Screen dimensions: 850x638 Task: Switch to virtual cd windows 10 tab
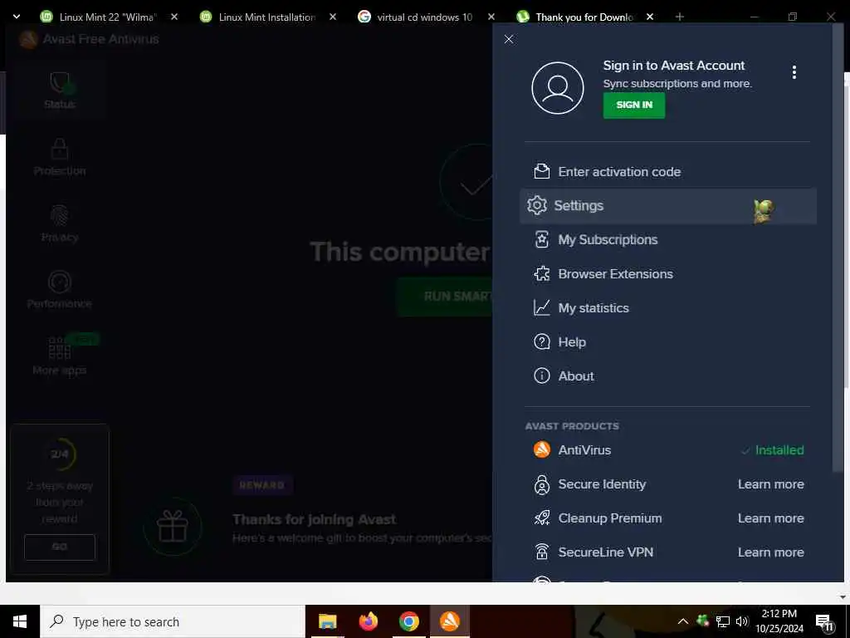[424, 17]
